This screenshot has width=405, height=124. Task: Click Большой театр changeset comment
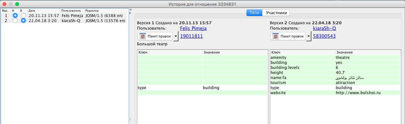coord(152,44)
